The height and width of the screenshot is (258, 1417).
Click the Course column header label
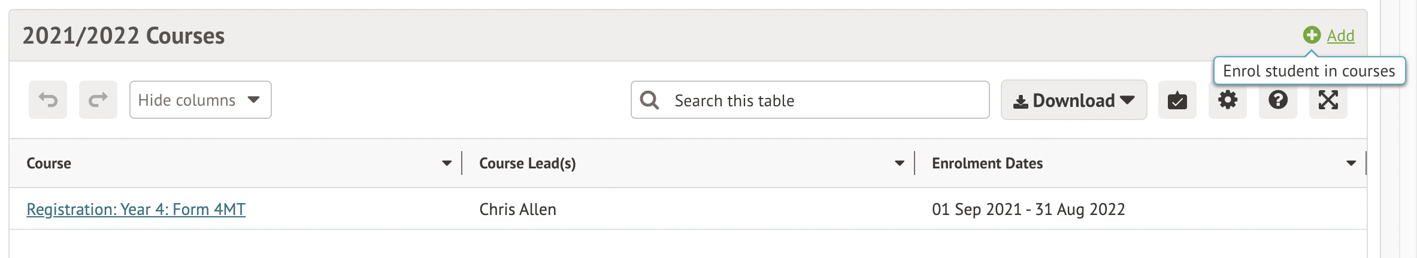tap(49, 163)
